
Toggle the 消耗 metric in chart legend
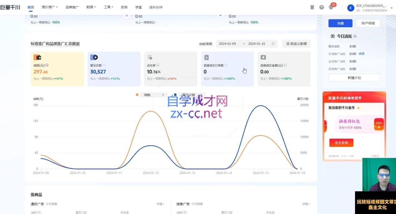pos(147,95)
